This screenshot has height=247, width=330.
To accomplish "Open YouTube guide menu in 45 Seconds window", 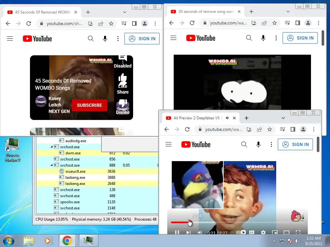I will 10,39.
